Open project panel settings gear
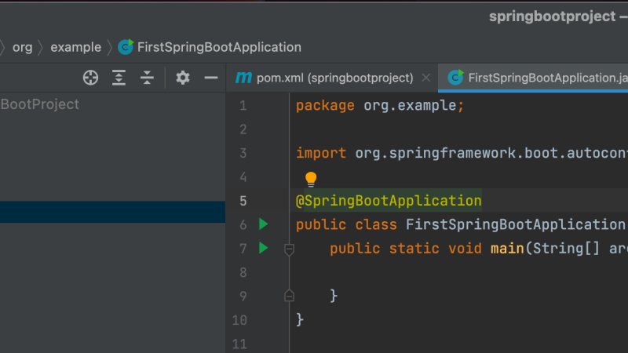The image size is (628, 353). (183, 77)
